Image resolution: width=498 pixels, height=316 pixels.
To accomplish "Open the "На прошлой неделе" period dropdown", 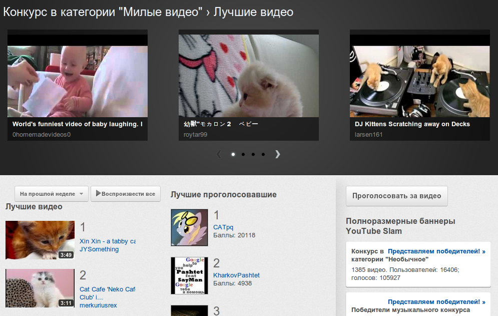I will click(51, 194).
